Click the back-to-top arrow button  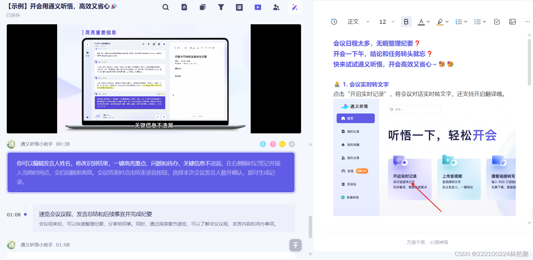click(295, 245)
